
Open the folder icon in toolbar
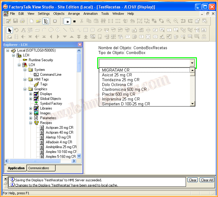click(x=38, y=21)
